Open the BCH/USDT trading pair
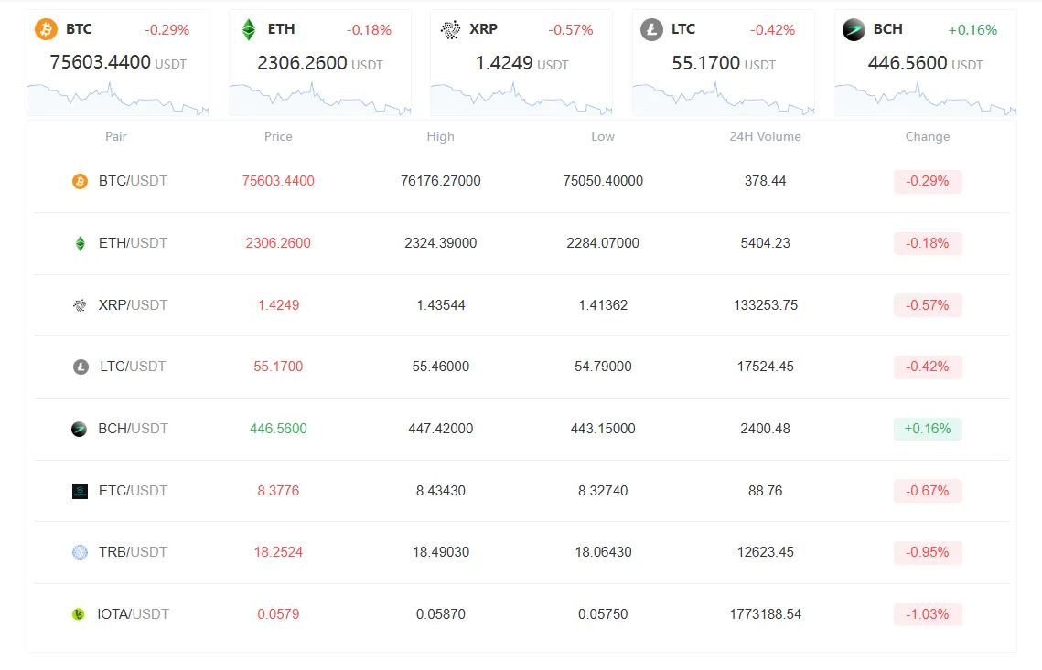The image size is (1042, 670). tap(133, 429)
